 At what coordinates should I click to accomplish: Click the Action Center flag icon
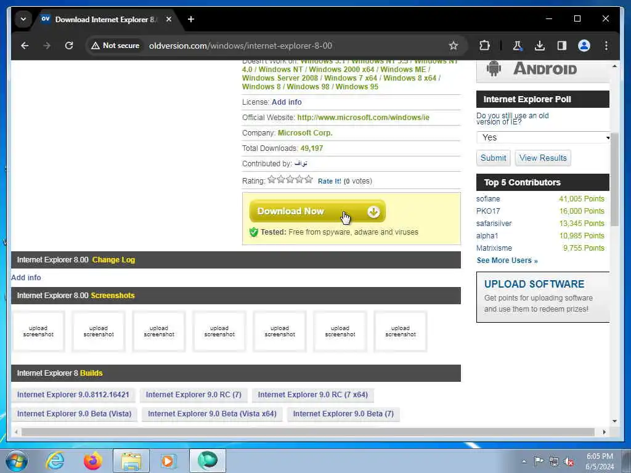(x=539, y=461)
